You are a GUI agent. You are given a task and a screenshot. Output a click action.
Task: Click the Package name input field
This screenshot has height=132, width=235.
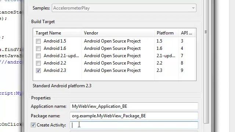tap(134, 116)
